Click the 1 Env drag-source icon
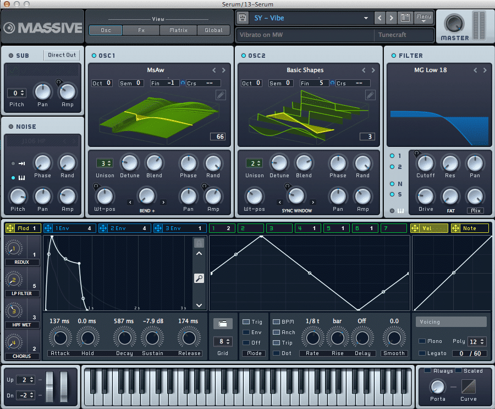Image resolution: width=495 pixels, height=409 pixels. click(x=48, y=228)
